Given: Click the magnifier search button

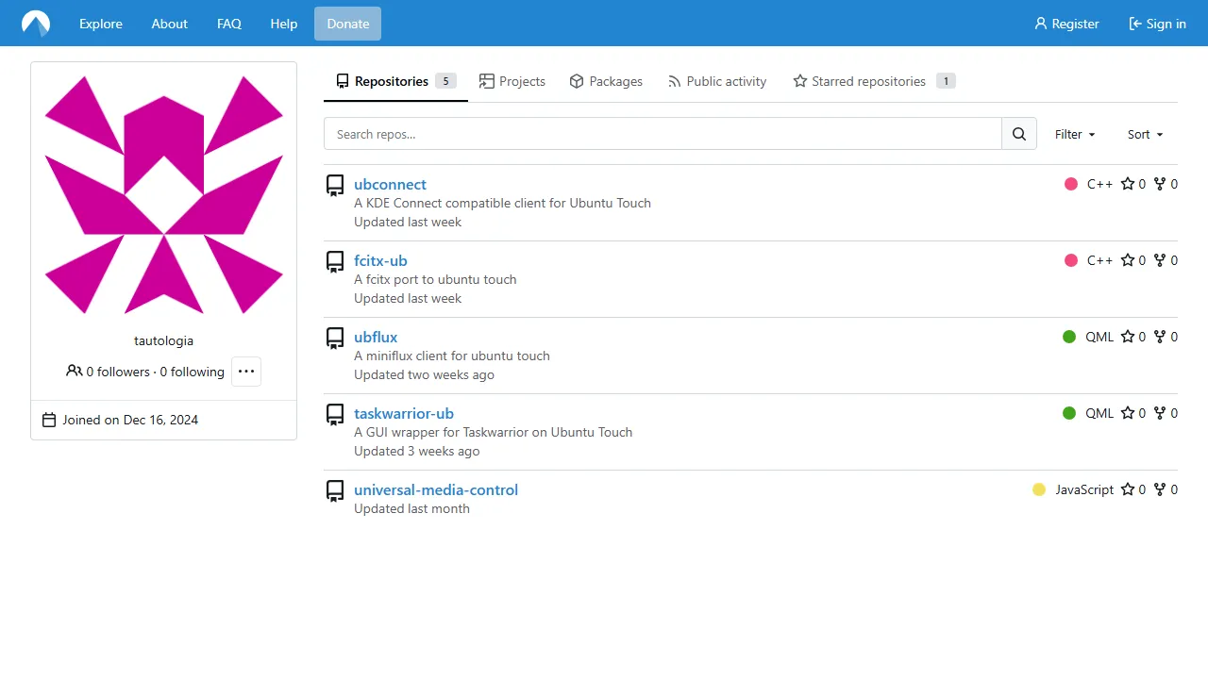Looking at the screenshot, I should [x=1018, y=134].
